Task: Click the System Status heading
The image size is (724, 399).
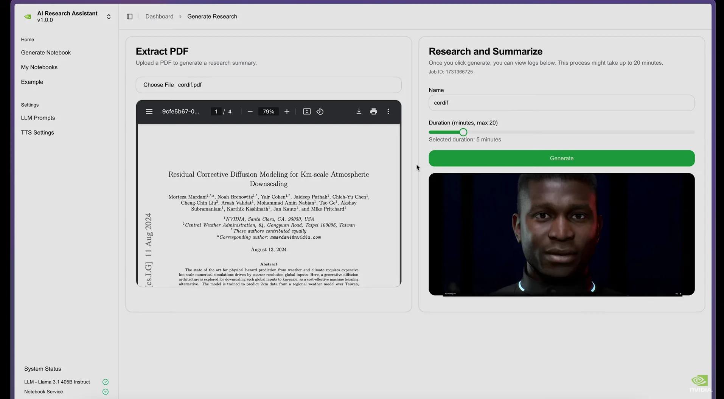Action: tap(42, 369)
